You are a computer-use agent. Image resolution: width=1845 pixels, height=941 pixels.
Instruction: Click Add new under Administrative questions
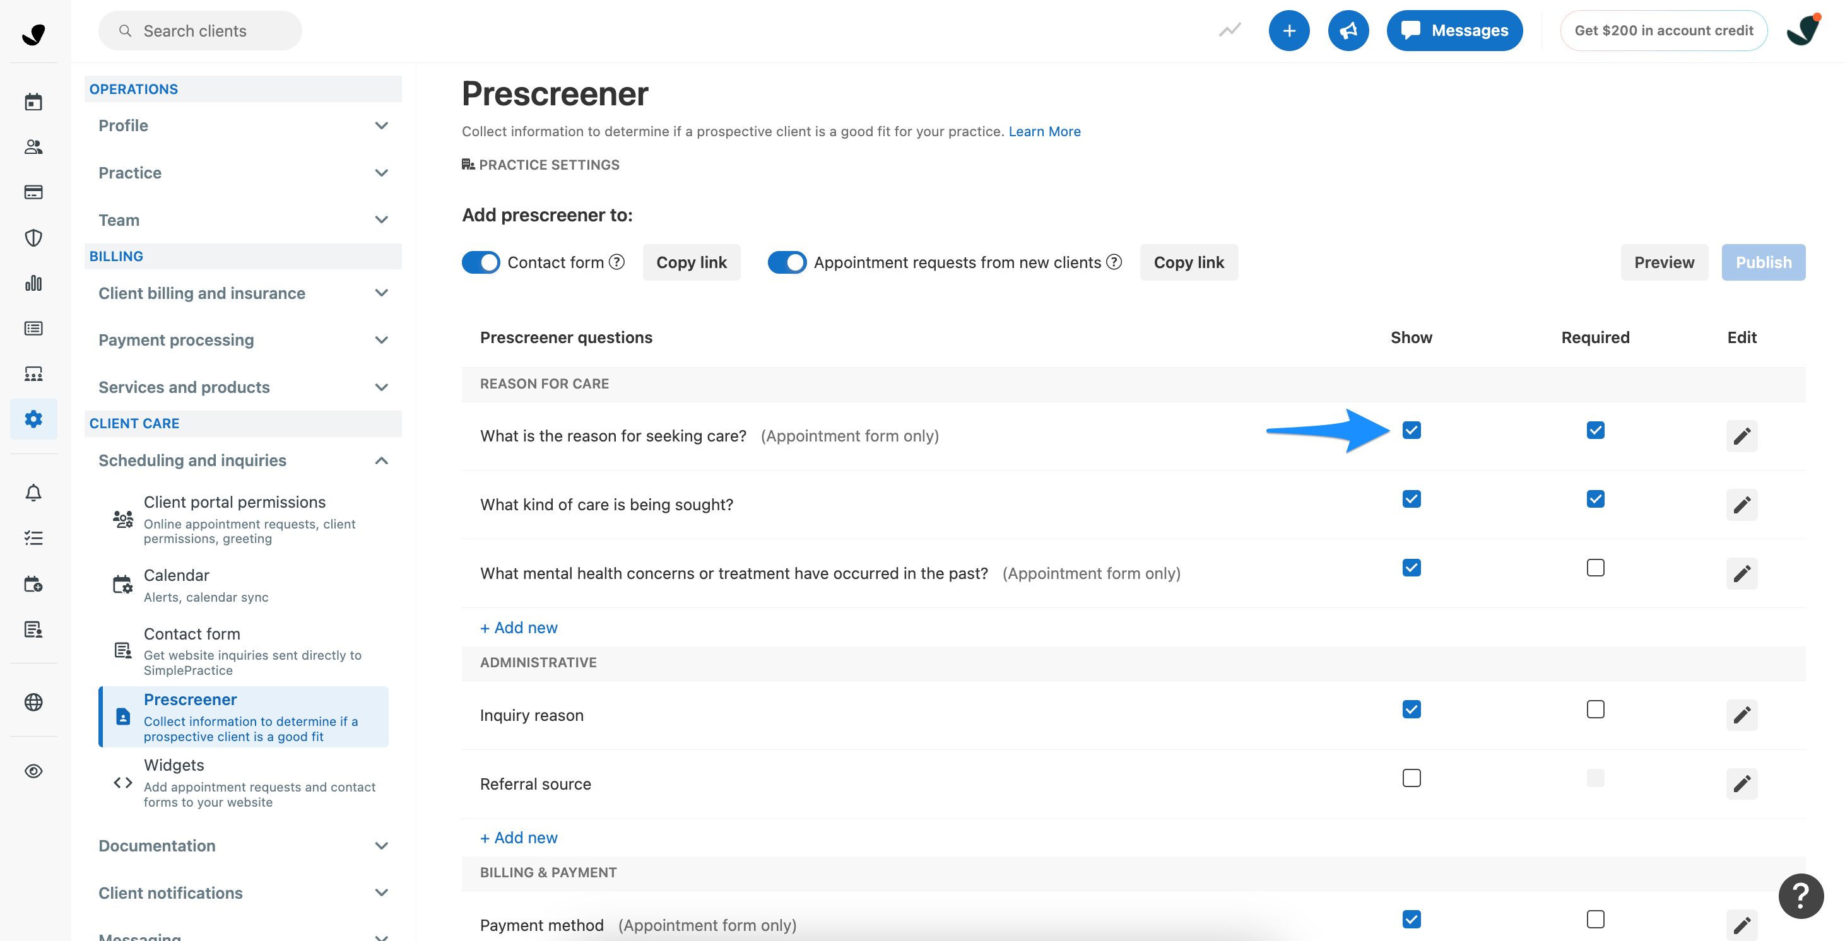tap(519, 836)
